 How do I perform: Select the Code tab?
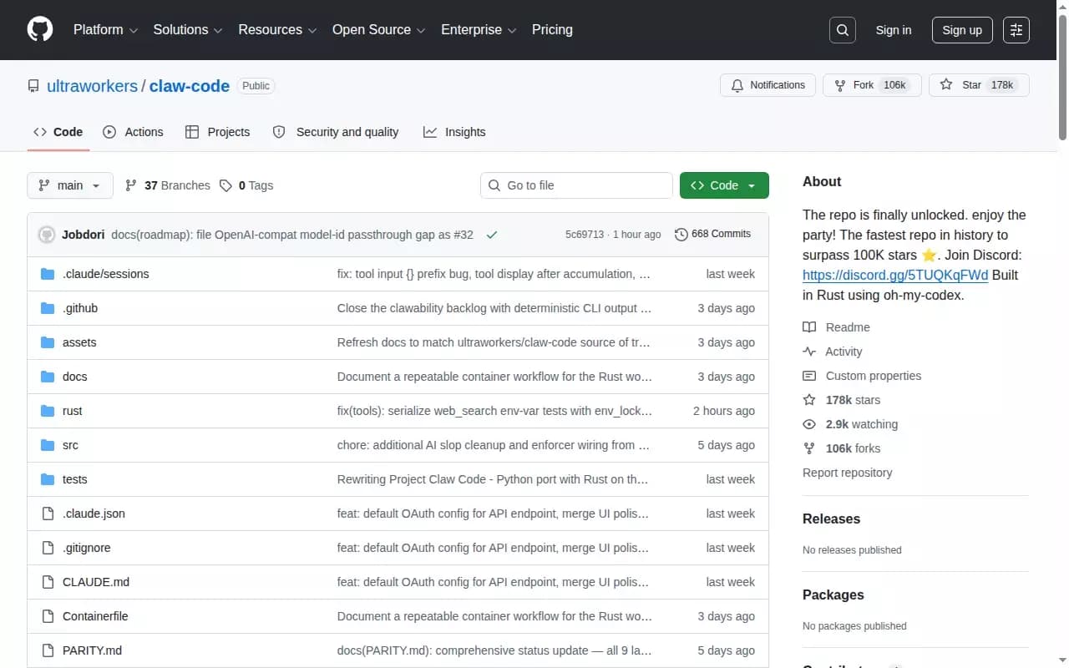[x=58, y=132]
